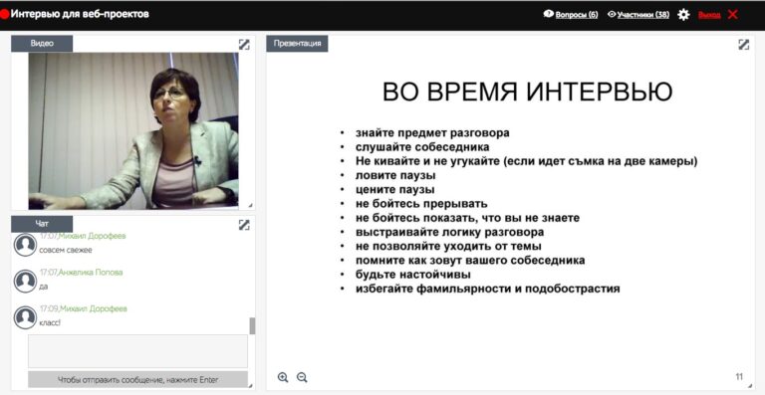Click the slide title ВО ВРЕМЯ ИНТЕРВЬЮ
765x395 pixels.
pos(527,92)
